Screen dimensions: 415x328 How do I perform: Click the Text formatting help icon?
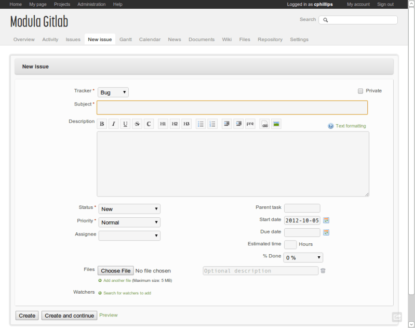[330, 126]
